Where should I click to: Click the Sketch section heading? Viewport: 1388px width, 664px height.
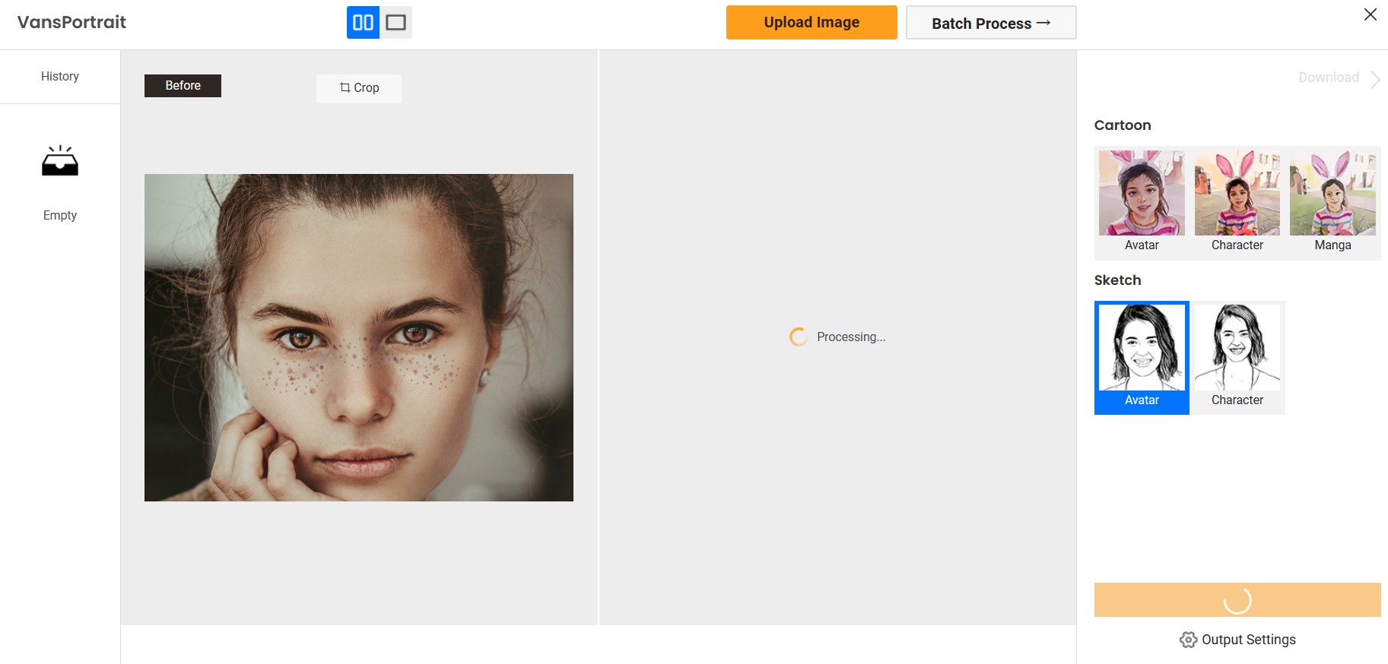[x=1117, y=280]
